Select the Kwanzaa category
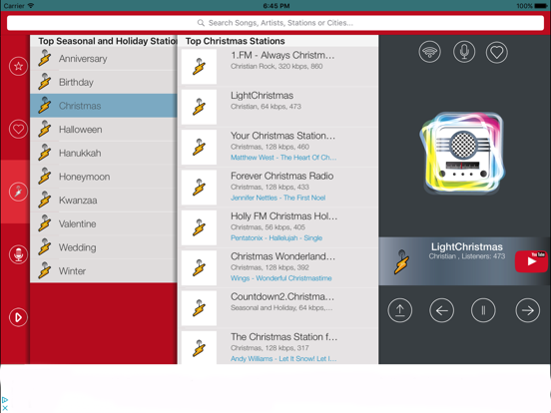This screenshot has height=413, width=551. [x=104, y=201]
